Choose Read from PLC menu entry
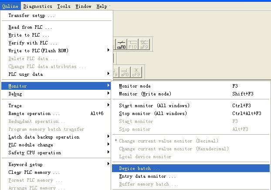 [30, 27]
